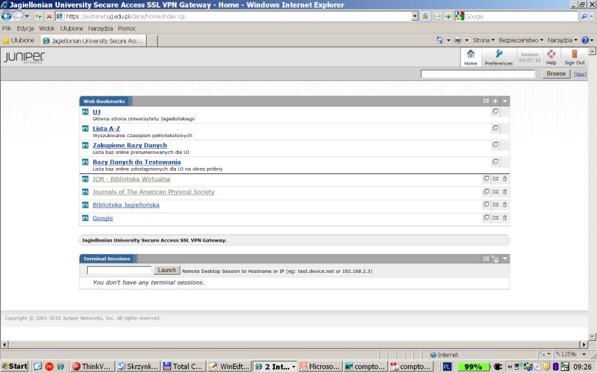Open the Ulubione menu in menu bar
The height and width of the screenshot is (373, 597).
[x=72, y=28]
